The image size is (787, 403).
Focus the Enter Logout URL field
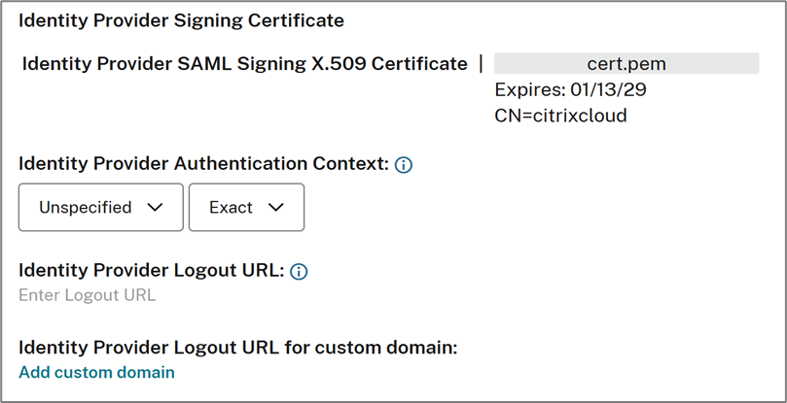pos(88,295)
